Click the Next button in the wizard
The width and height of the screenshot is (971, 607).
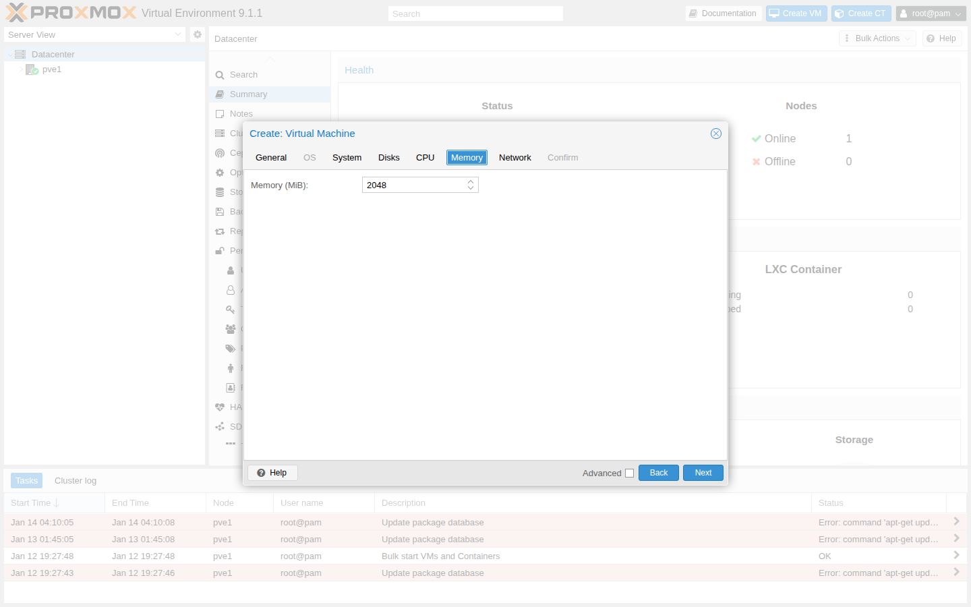coord(703,472)
